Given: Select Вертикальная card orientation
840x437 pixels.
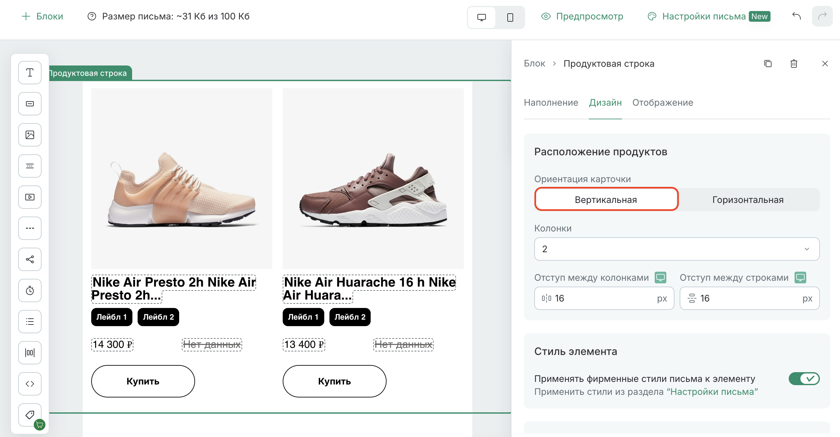Looking at the screenshot, I should (x=606, y=200).
